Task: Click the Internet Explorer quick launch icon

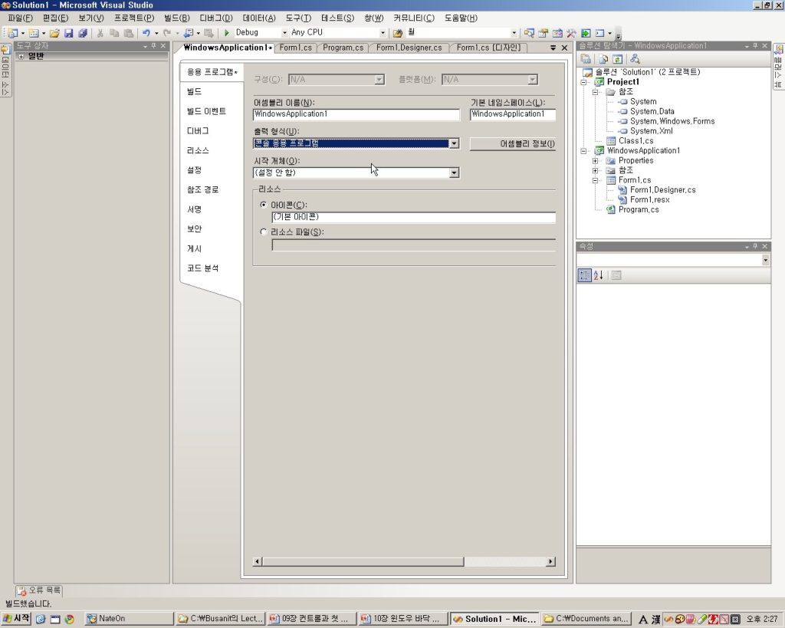Action: 41,619
